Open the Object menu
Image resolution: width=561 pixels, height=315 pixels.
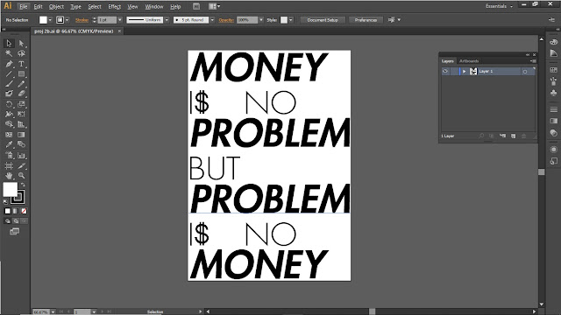[x=56, y=6]
